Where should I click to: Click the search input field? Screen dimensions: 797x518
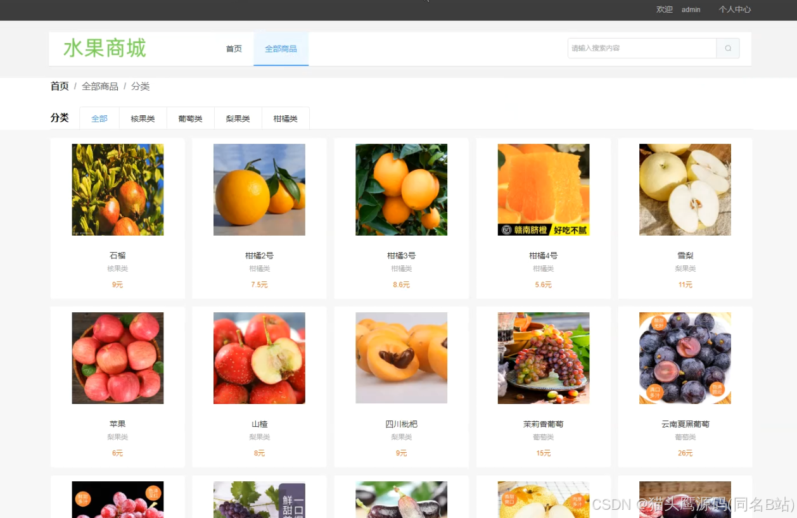[x=642, y=48]
